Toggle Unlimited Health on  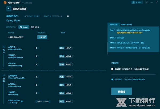point(37,48)
